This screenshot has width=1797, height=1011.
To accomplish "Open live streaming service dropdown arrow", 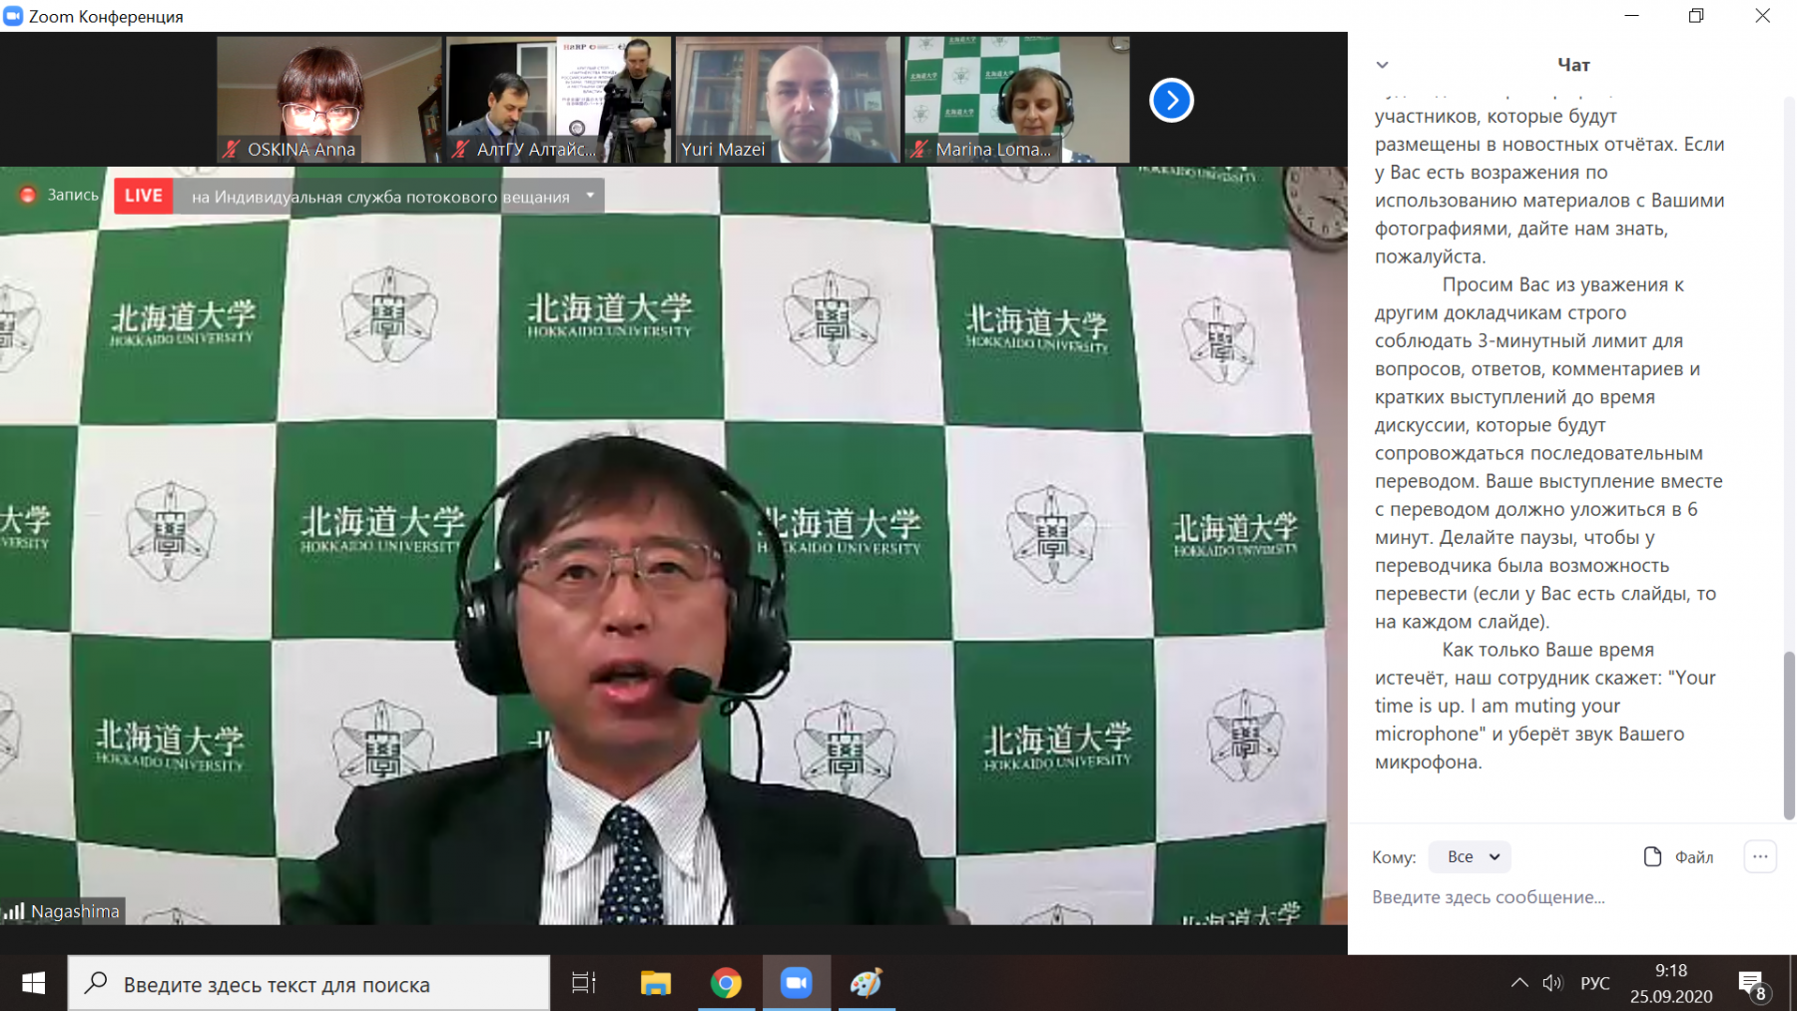I will (x=590, y=196).
